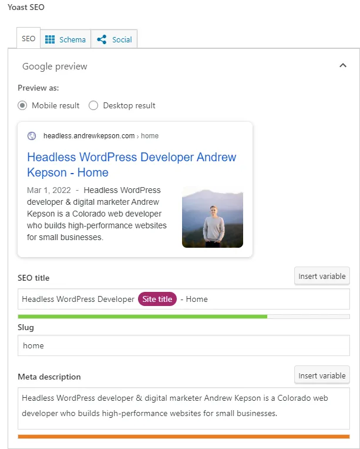This screenshot has width=360, height=449.
Task: Click the orange meta description progress bar
Action: [x=184, y=437]
